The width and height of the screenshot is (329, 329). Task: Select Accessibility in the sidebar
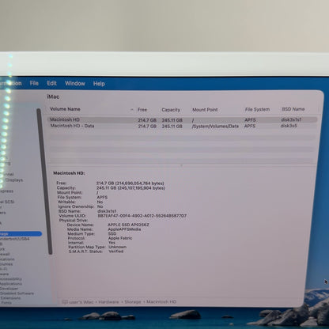pyautogui.click(x=10, y=279)
